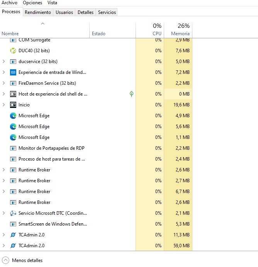This screenshot has height=267, width=258.
Task: Click the Servicio Microsoft DTC icon
Action: 13,213
